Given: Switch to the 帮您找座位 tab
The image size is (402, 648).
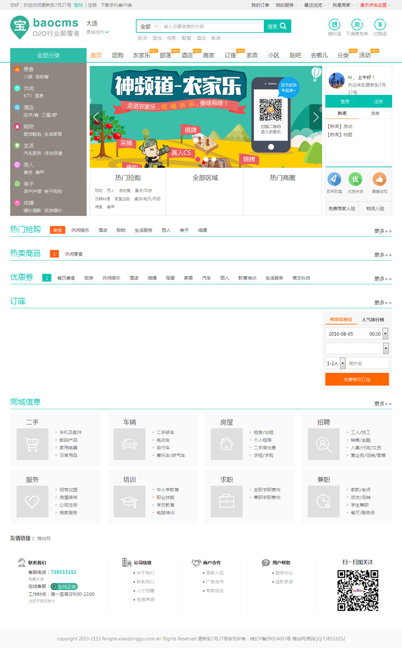Looking at the screenshot, I should 341,319.
